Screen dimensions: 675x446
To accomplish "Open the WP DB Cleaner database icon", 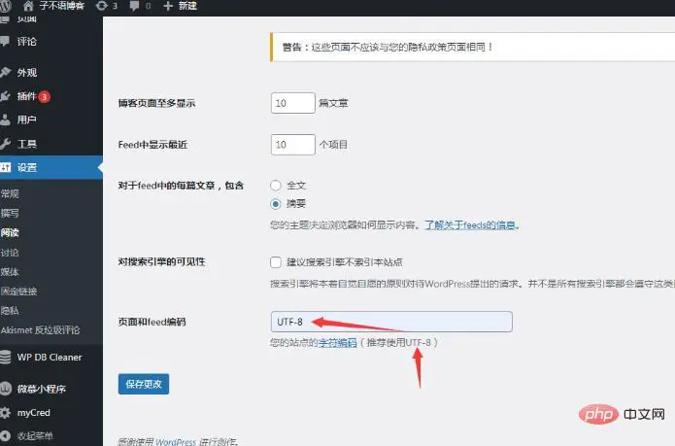I will (x=5, y=358).
